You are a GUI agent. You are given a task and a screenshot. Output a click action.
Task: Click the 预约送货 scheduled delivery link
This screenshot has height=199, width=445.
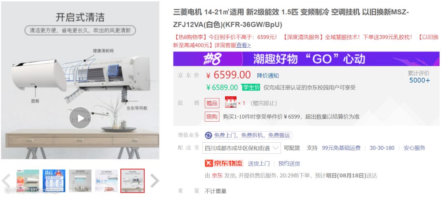289,163
